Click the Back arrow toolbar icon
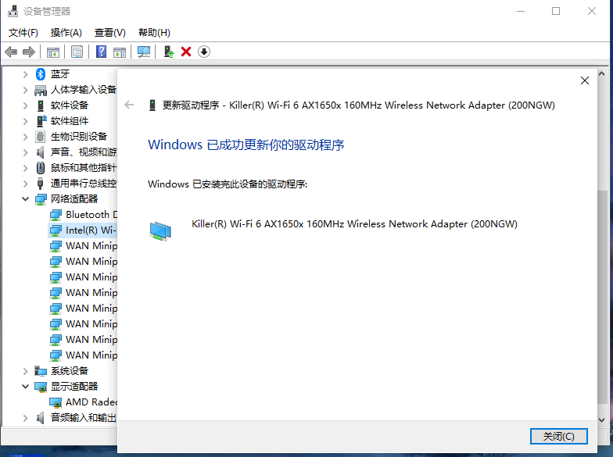 click(x=11, y=52)
